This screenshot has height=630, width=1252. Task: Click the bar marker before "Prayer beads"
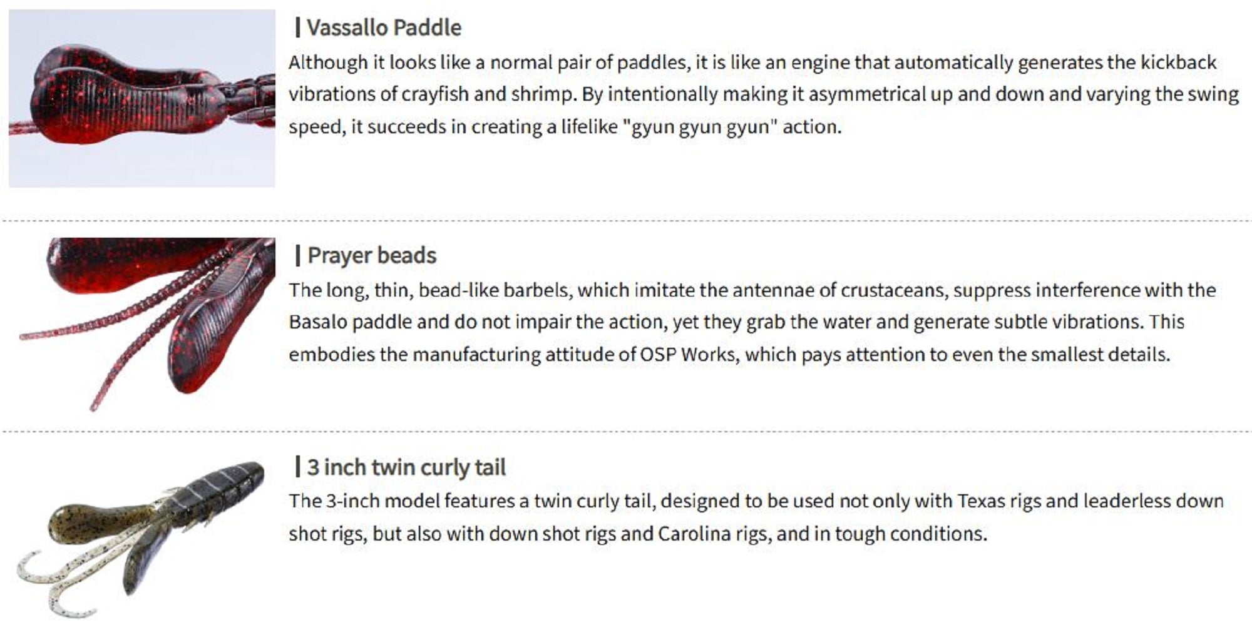coord(297,255)
